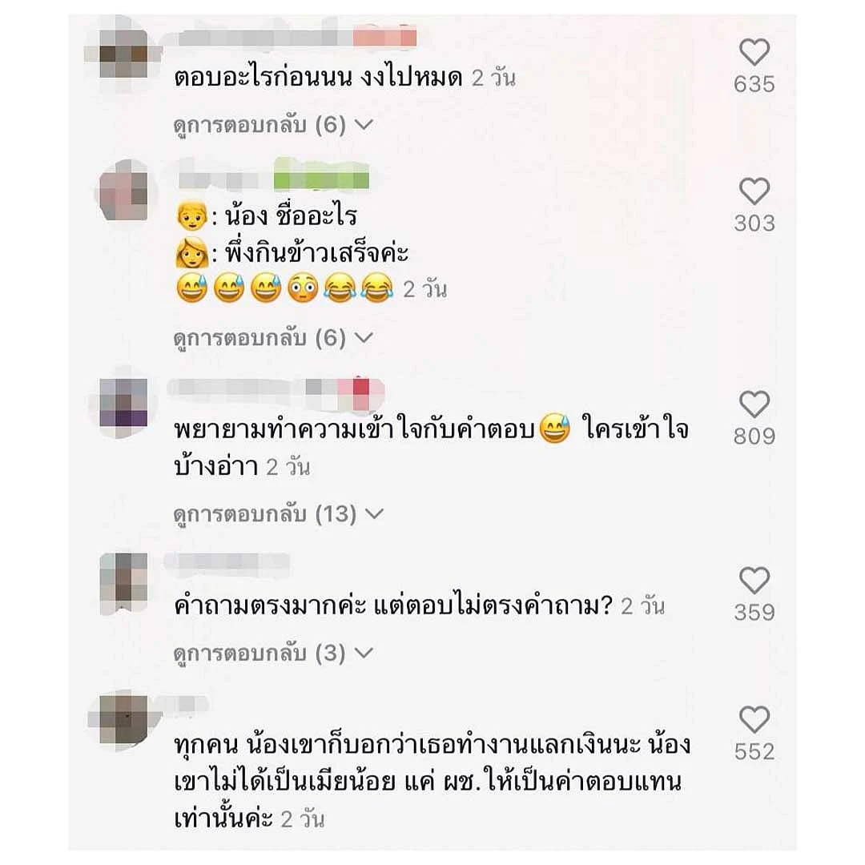Open username with green badge

click(x=274, y=178)
